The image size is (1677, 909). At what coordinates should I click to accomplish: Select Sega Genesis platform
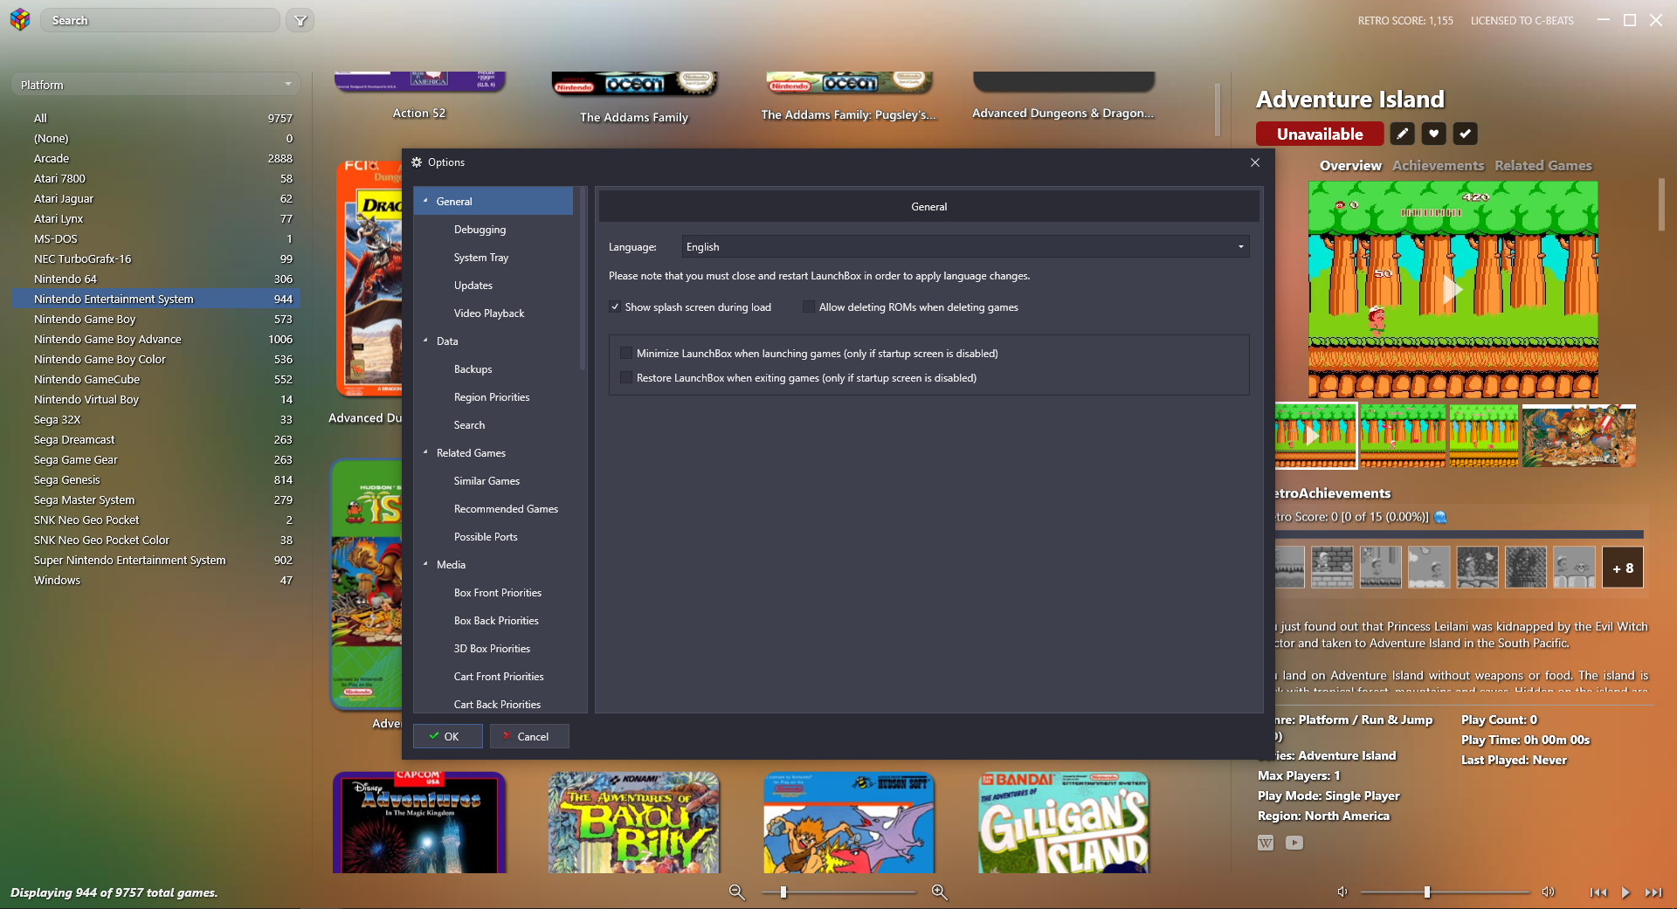155,479
